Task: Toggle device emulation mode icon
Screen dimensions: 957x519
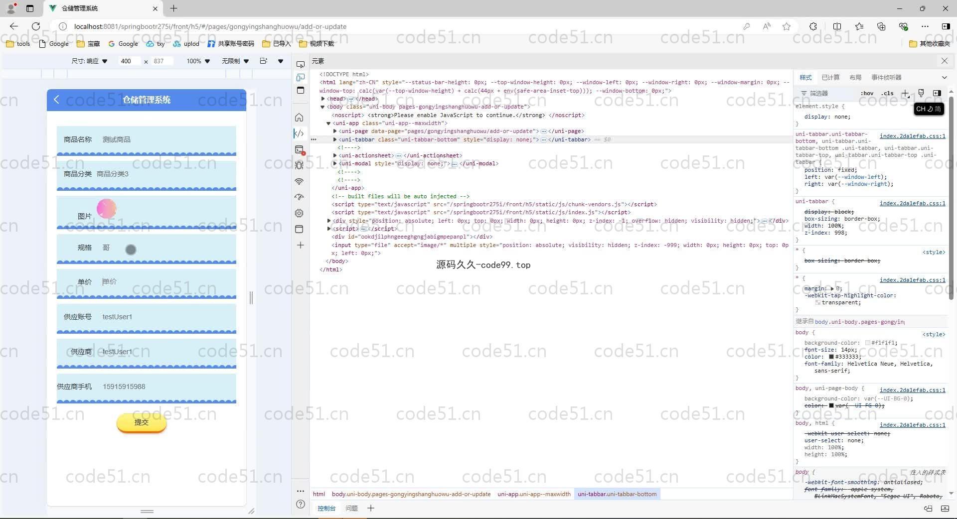Action: [300, 78]
